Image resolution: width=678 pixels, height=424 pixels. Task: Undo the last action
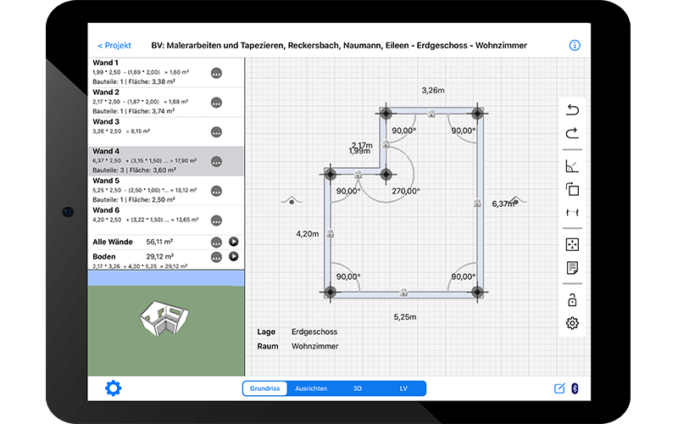tap(572, 109)
